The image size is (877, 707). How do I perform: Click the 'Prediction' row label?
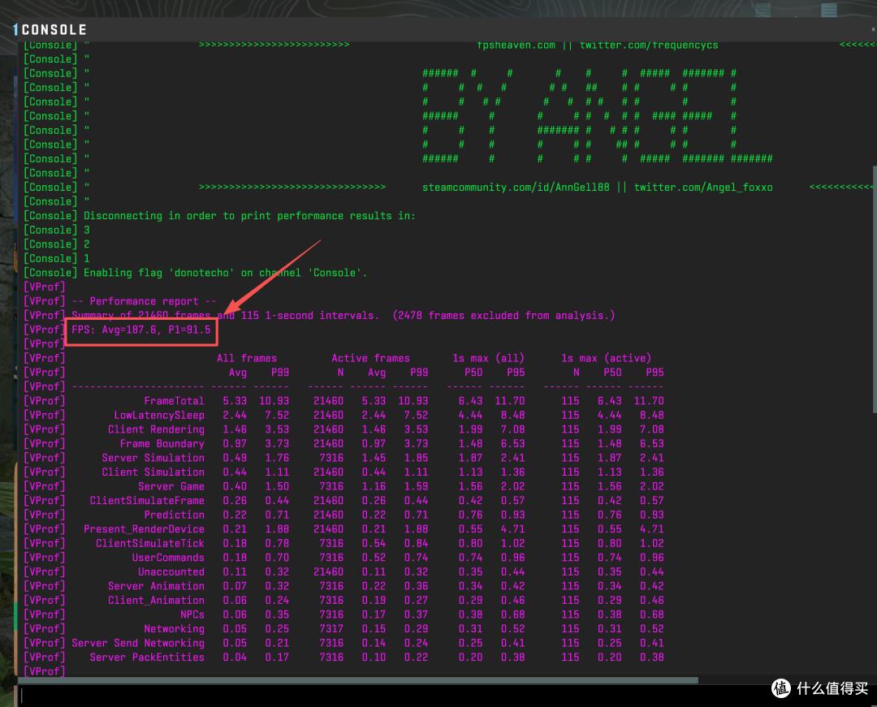pos(174,515)
